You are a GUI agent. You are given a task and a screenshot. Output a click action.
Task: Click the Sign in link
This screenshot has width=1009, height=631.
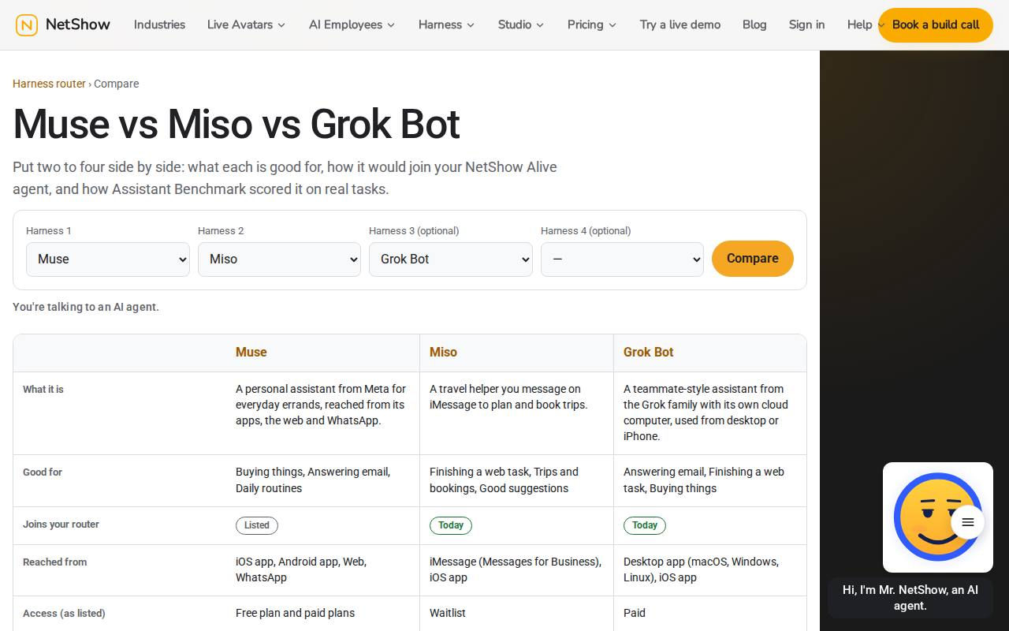coord(806,24)
